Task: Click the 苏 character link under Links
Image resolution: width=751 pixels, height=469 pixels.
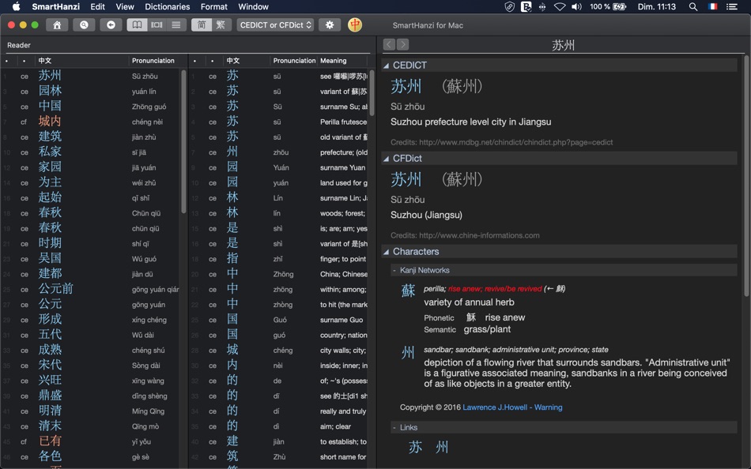Action: pos(415,447)
